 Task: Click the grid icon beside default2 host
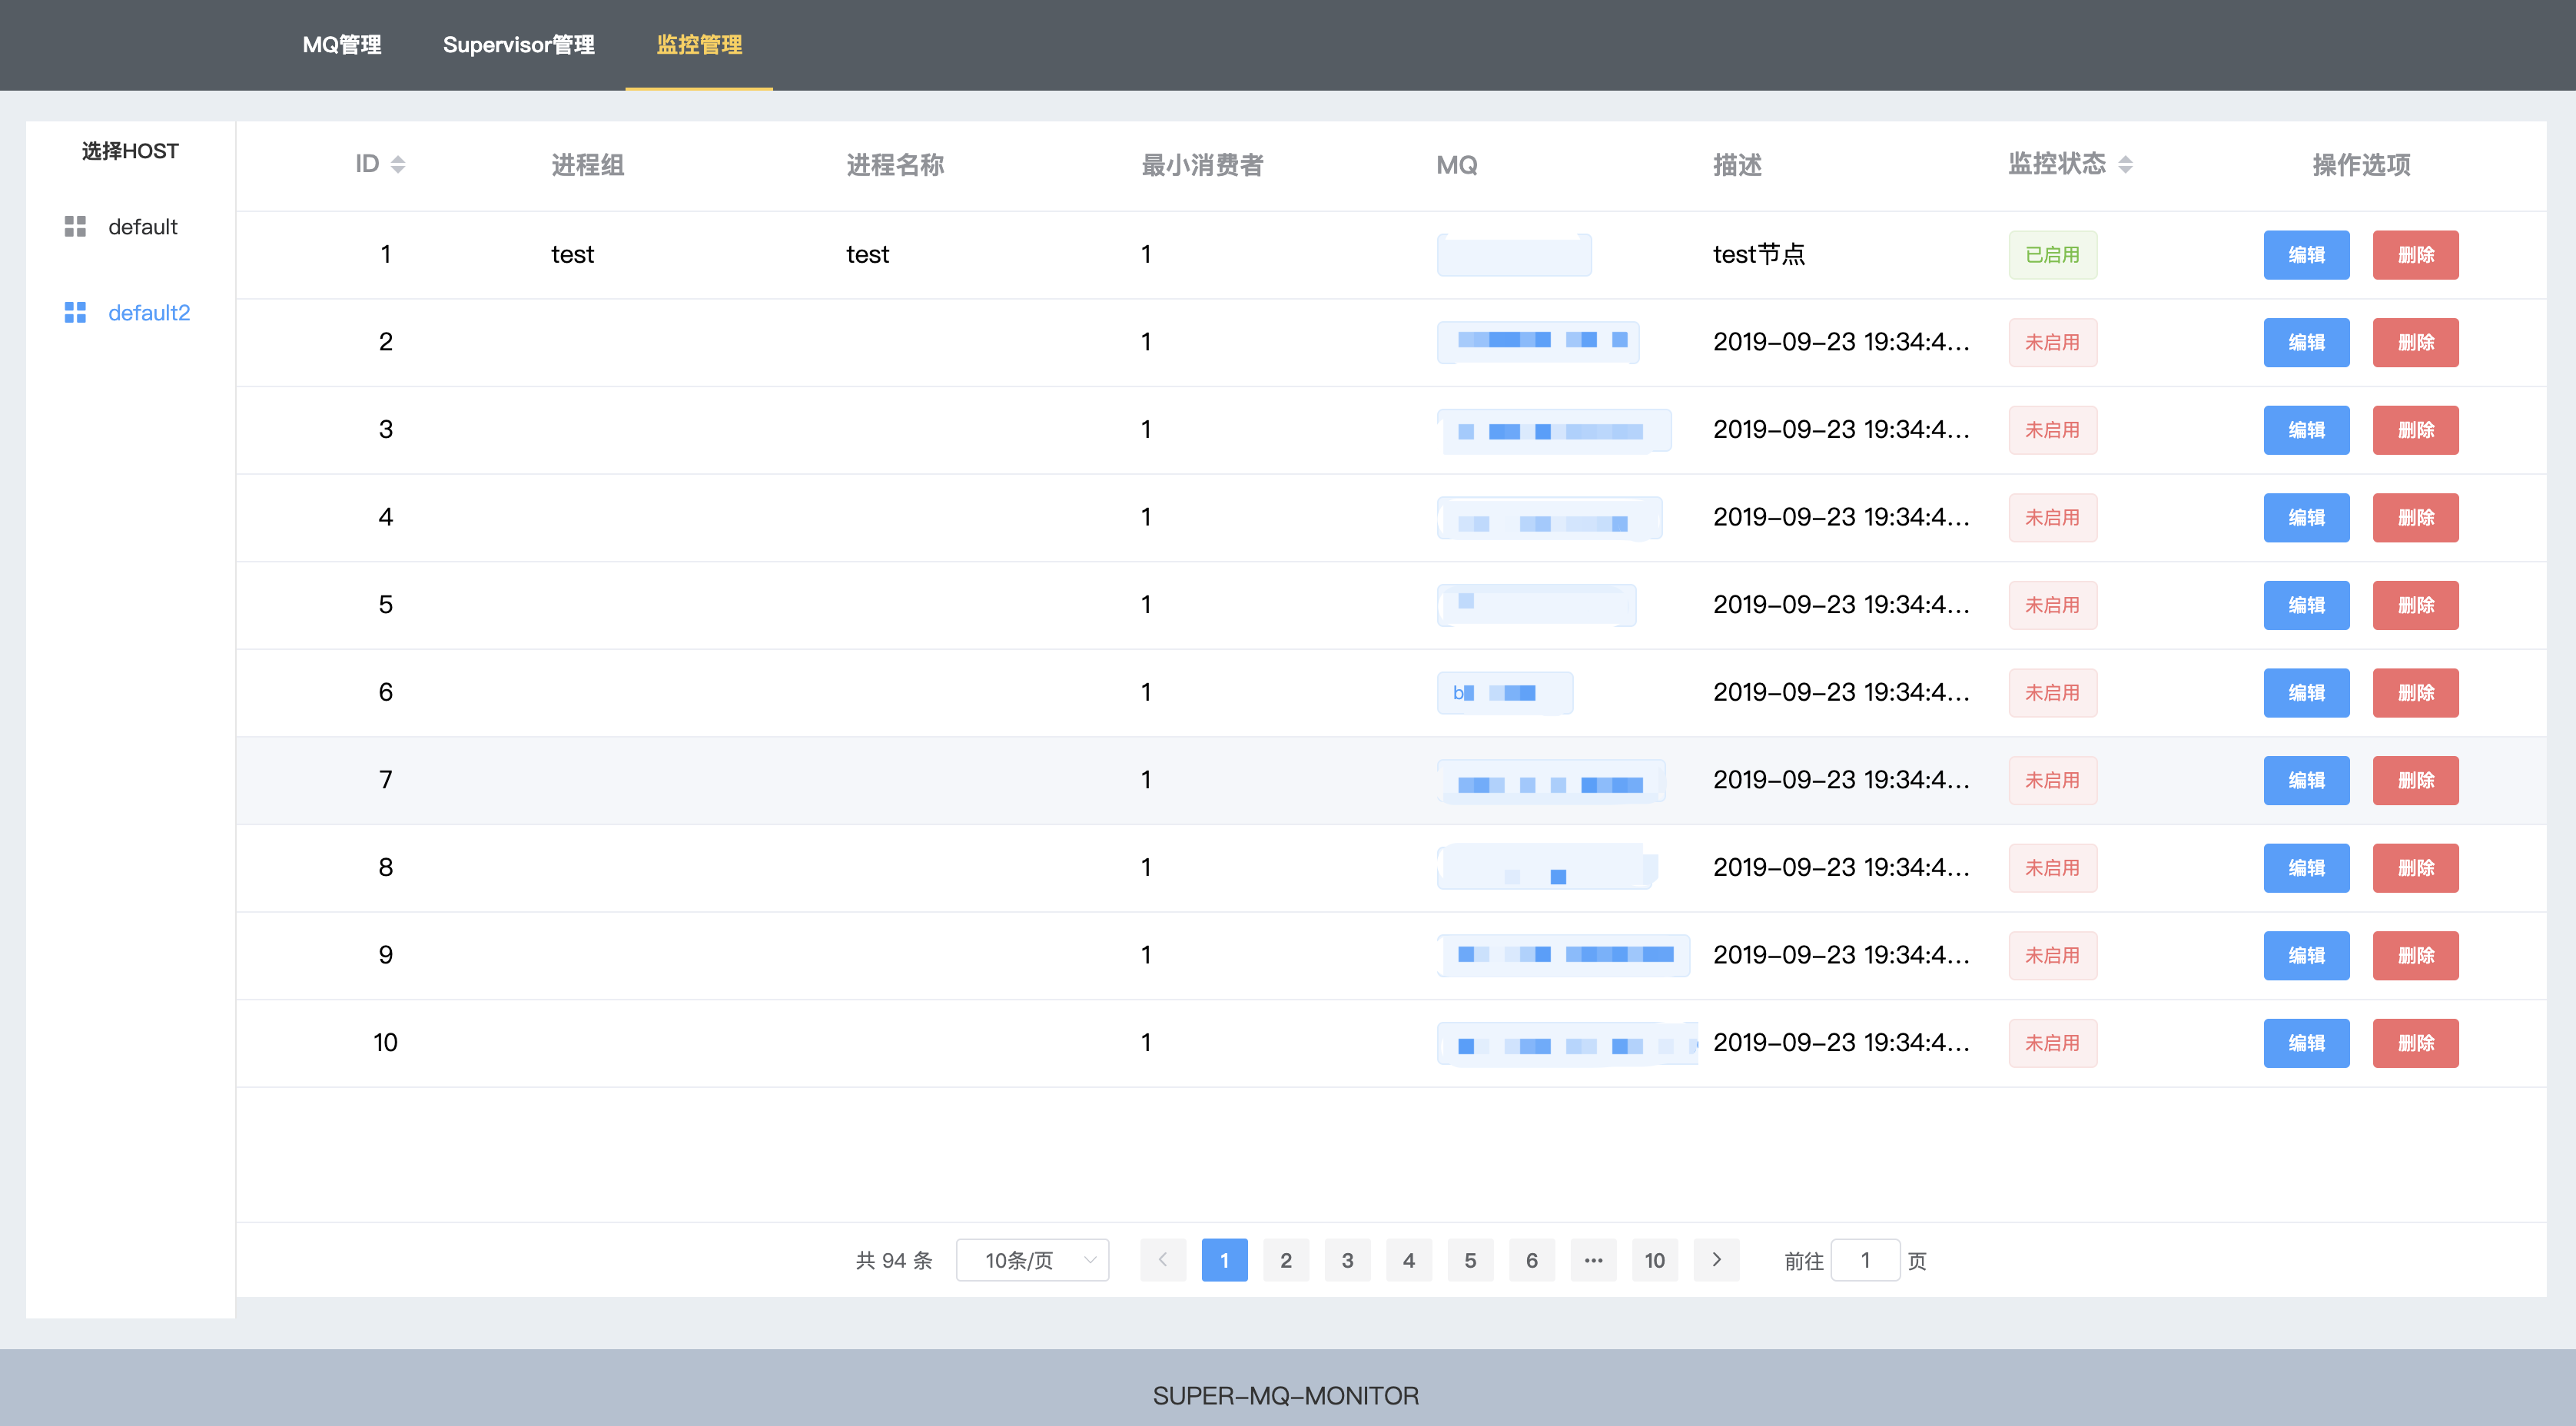point(75,313)
